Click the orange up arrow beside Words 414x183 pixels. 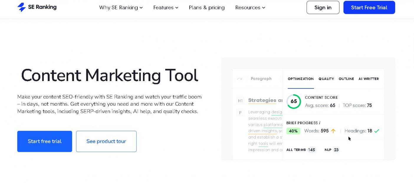tap(333, 131)
